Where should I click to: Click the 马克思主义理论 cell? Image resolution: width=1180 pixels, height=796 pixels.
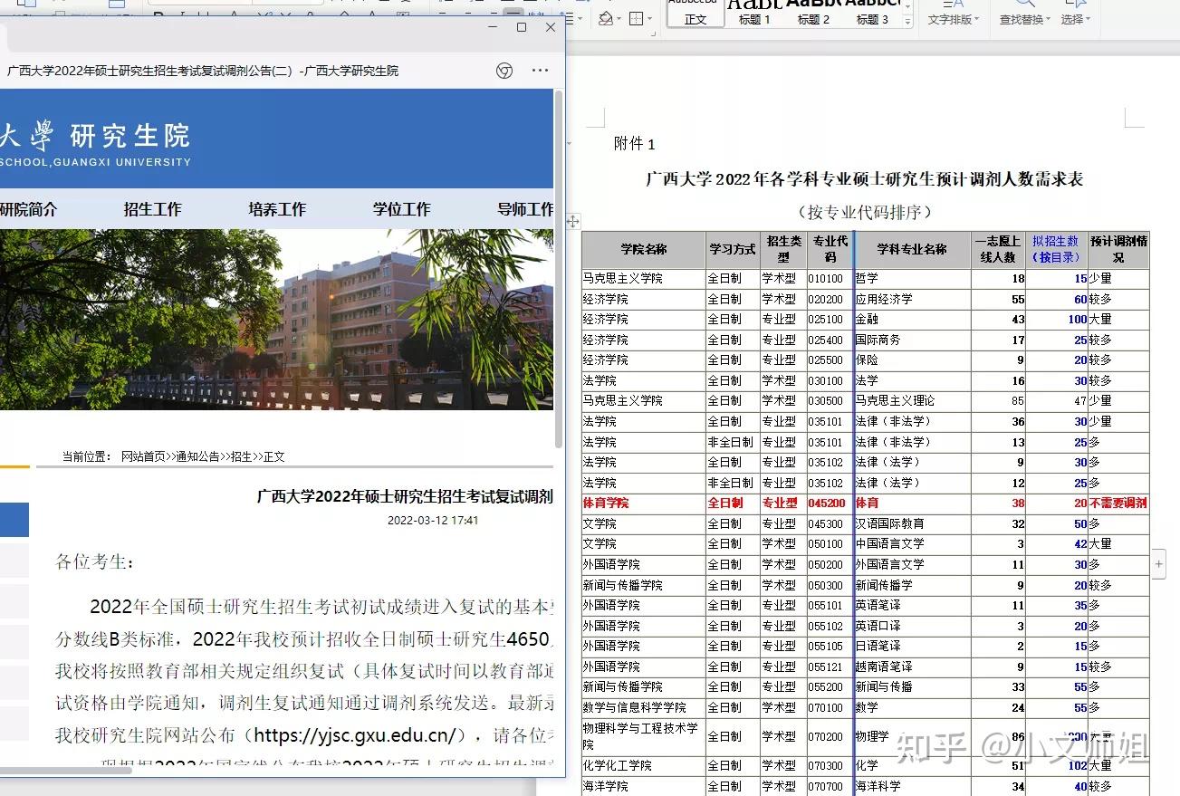[x=912, y=400]
